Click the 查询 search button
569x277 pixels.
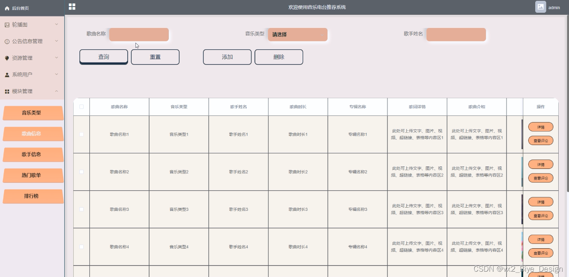[104, 57]
